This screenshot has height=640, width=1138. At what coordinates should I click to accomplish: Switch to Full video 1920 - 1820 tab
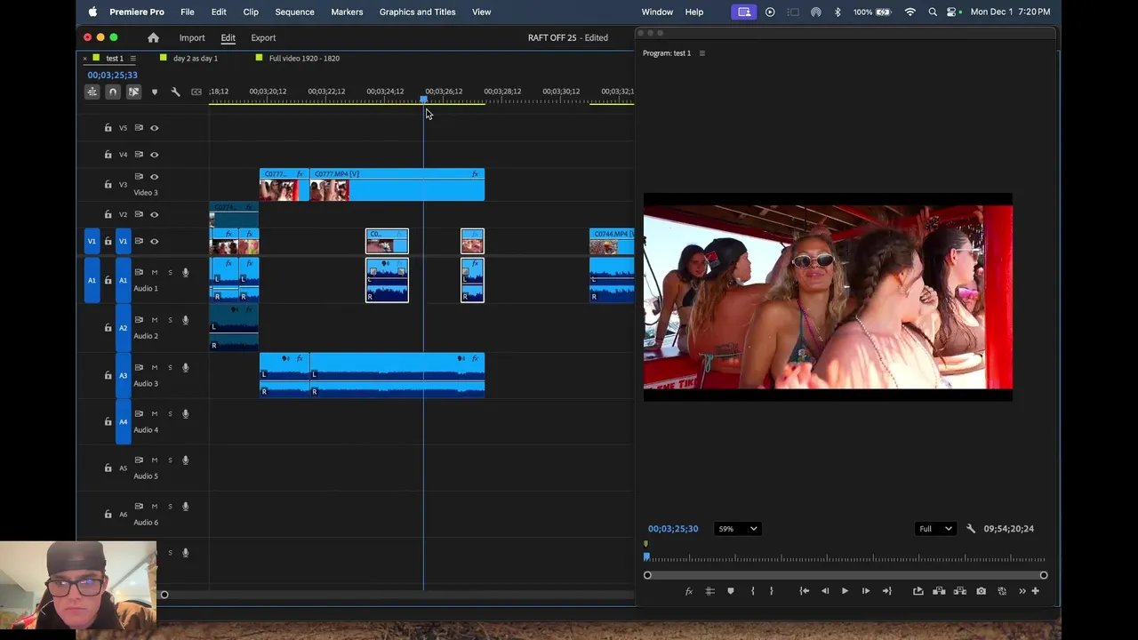pyautogui.click(x=304, y=59)
